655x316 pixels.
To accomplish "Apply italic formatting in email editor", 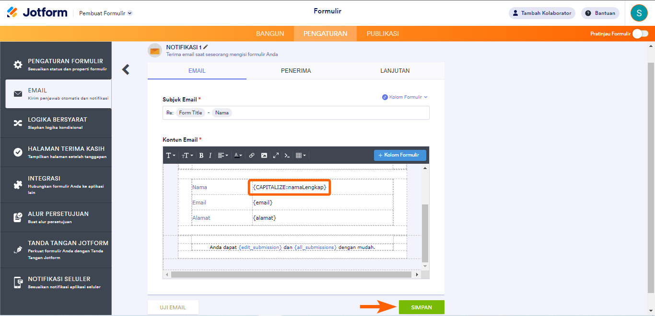I will pyautogui.click(x=210, y=156).
